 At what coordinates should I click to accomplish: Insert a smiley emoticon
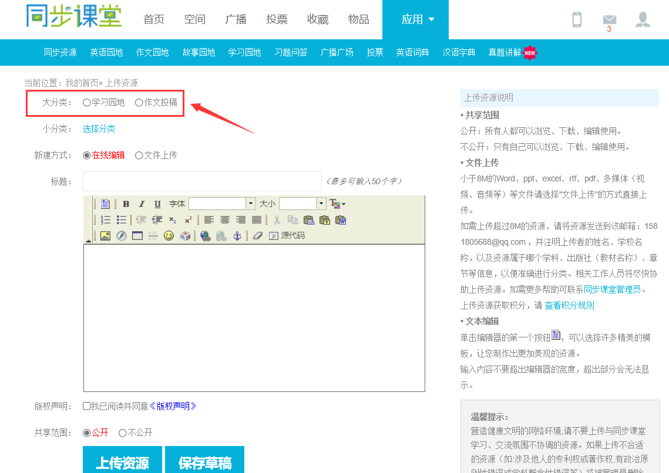pos(169,236)
